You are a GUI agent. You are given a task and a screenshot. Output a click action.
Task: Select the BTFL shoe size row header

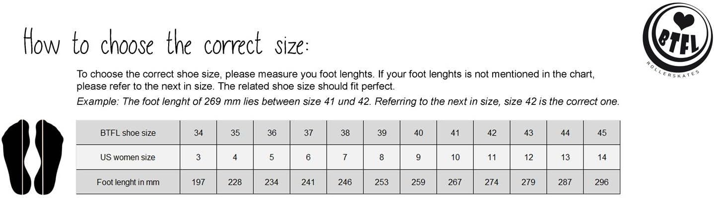point(128,133)
